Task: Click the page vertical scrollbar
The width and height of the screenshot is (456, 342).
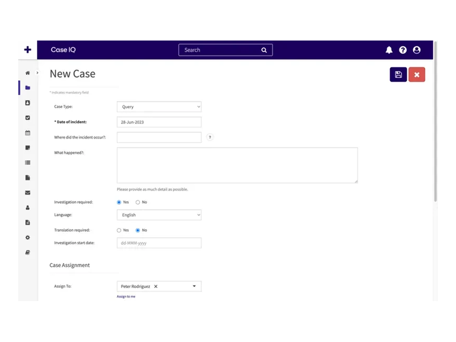Action: click(x=436, y=122)
